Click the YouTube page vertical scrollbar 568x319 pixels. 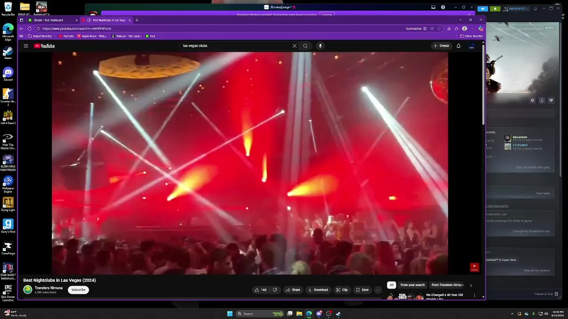[x=483, y=84]
